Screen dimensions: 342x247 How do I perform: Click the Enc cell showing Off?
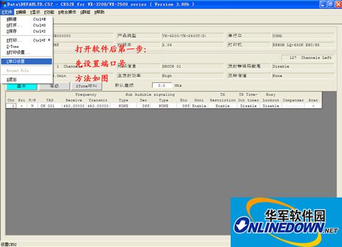[184, 106]
